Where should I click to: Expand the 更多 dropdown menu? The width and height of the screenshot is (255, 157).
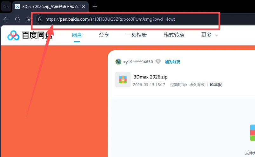[210, 35]
